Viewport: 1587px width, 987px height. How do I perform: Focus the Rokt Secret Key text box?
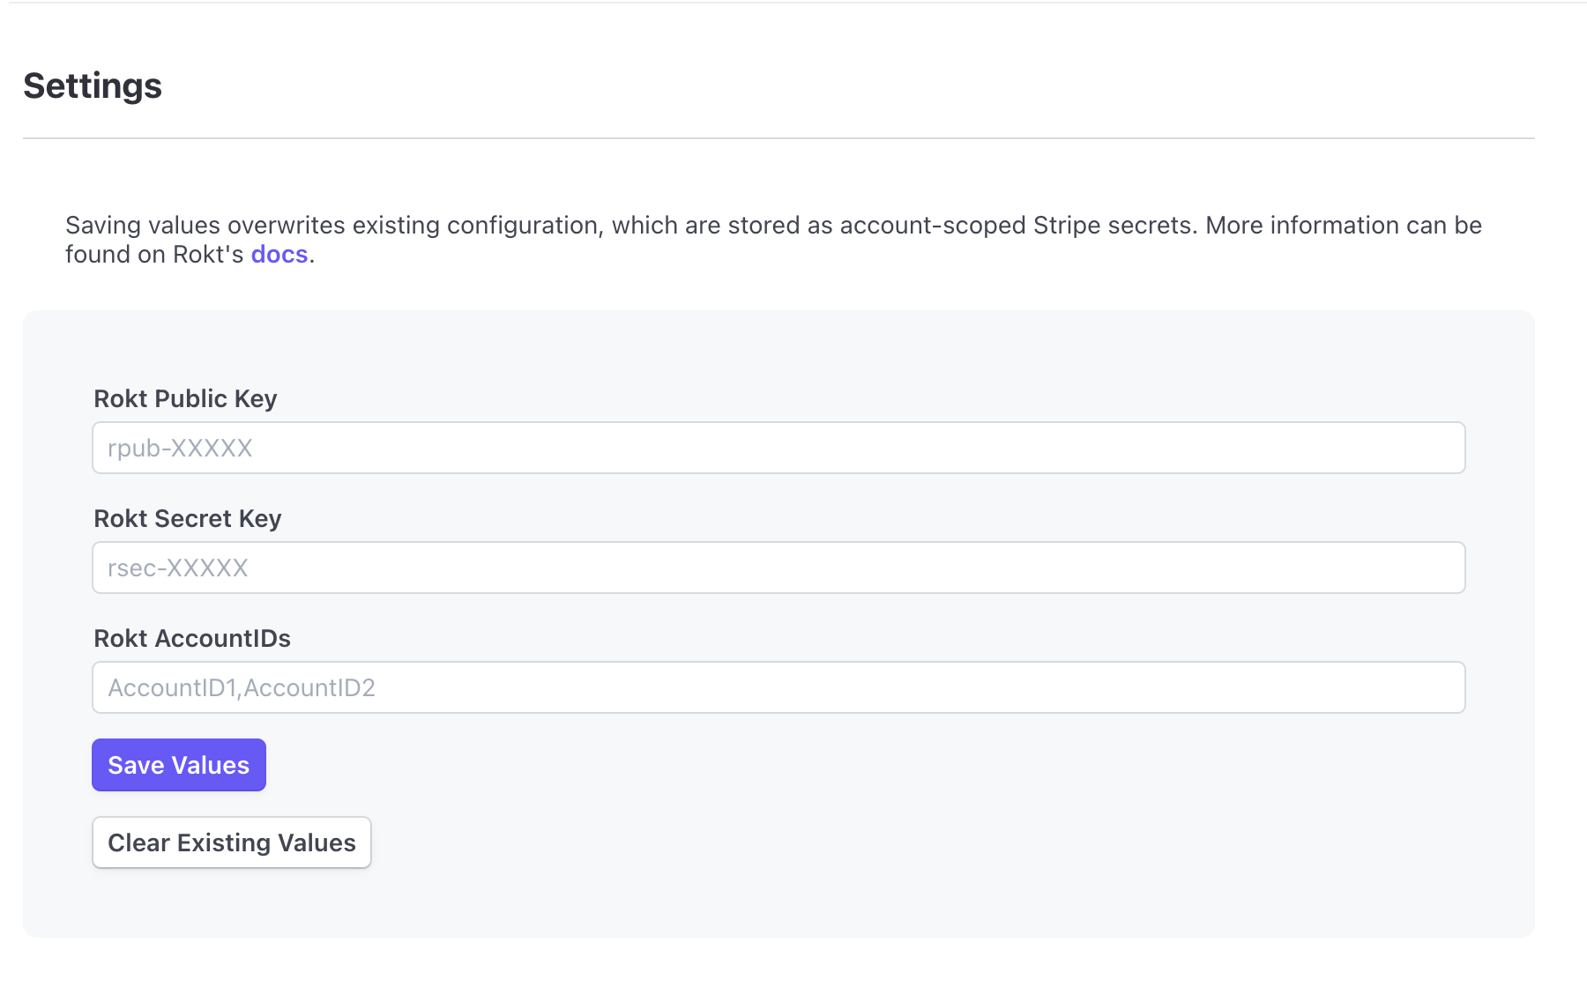pos(779,568)
